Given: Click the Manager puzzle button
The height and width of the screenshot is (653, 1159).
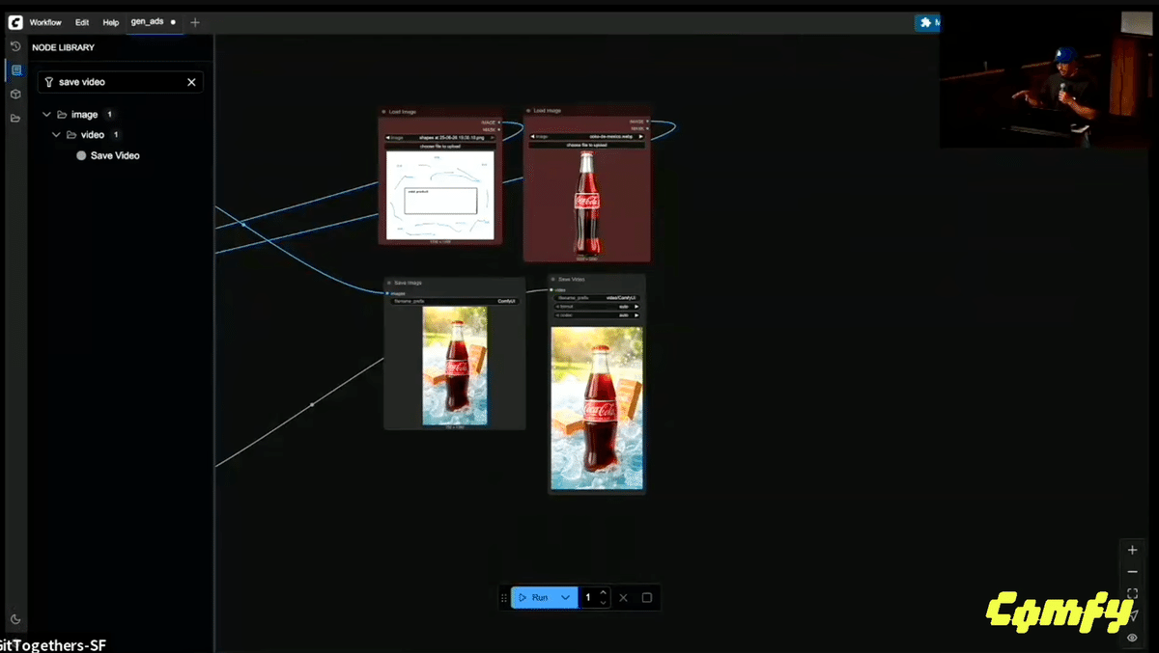Looking at the screenshot, I should tap(927, 22).
